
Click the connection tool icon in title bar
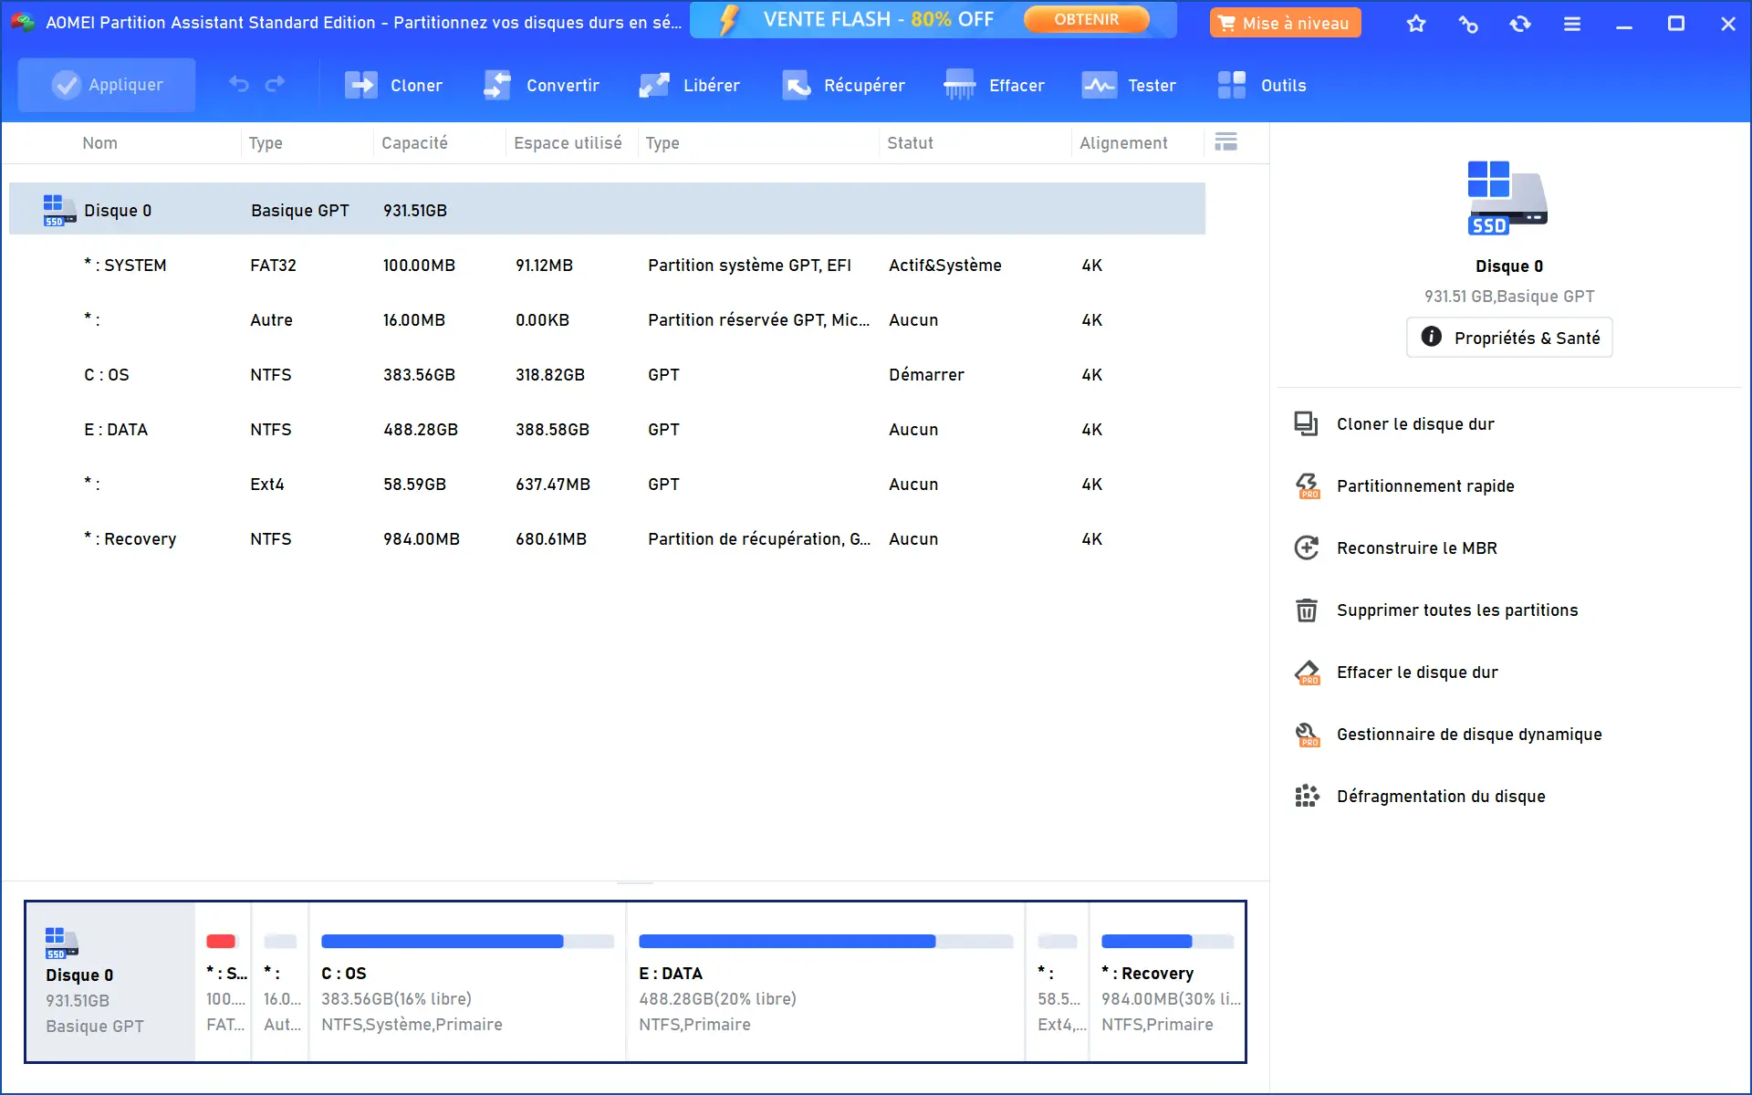click(1468, 24)
